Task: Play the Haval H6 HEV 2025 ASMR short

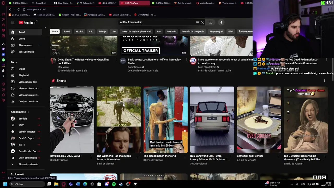Action: pyautogui.click(x=72, y=120)
